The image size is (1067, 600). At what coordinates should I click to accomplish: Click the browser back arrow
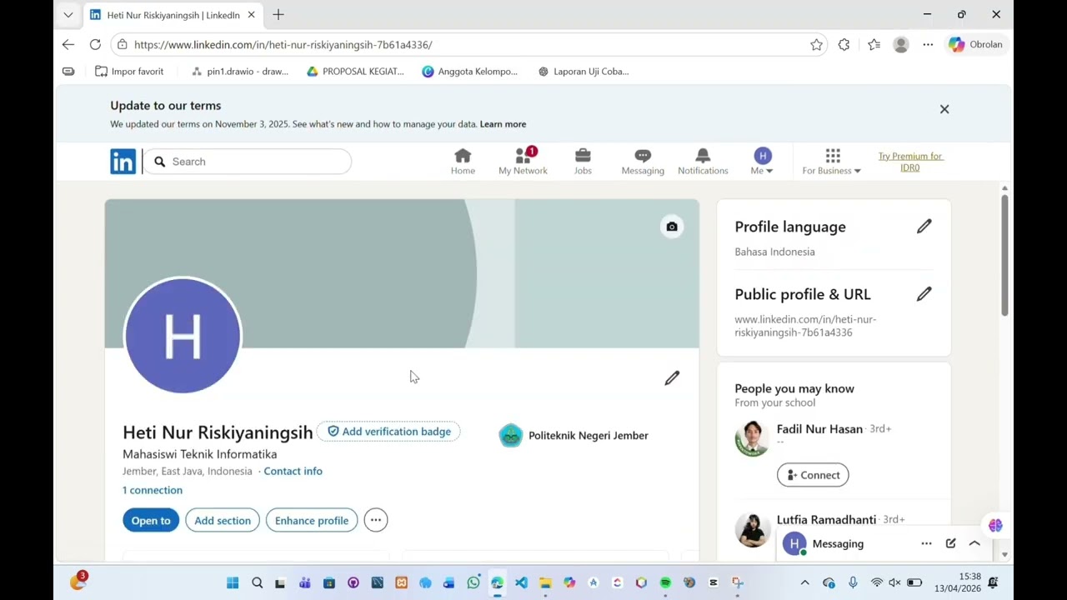pos(68,44)
